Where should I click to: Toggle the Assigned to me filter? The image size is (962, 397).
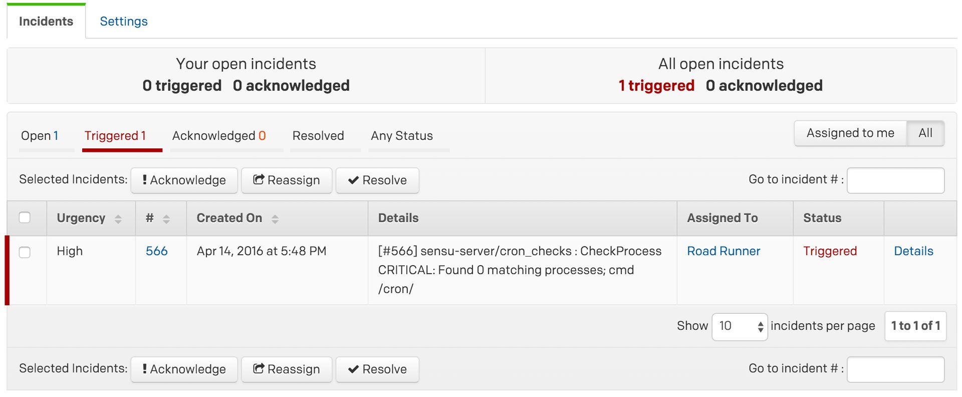tap(850, 133)
